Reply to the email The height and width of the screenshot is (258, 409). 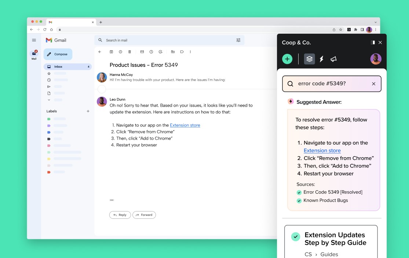120,215
